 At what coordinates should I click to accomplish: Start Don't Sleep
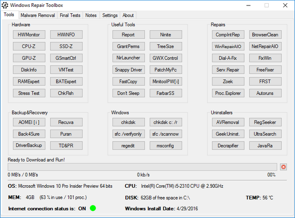pyautogui.click(x=129, y=93)
